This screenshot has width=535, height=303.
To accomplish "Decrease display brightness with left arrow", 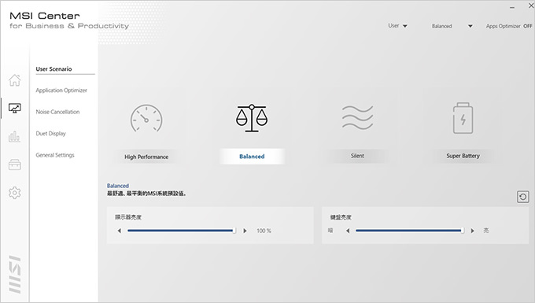I will click(119, 231).
